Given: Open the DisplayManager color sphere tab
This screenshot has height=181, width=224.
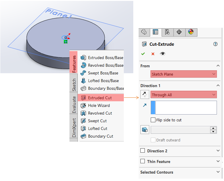Looking at the screenshot, I should 191,32.
